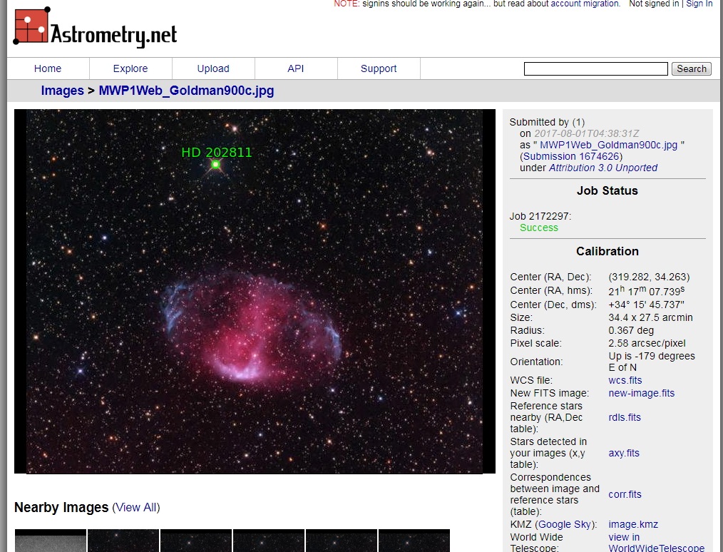Open the account migration link

(x=585, y=4)
